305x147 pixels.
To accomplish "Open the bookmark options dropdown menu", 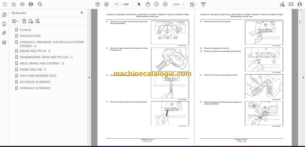I will click(15, 21).
